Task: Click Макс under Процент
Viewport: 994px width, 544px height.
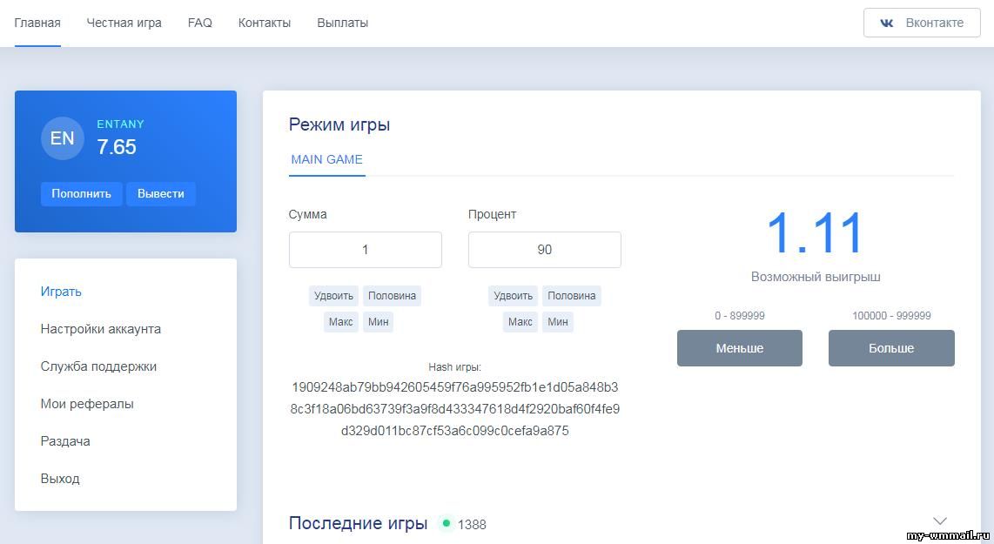Action: (x=520, y=322)
